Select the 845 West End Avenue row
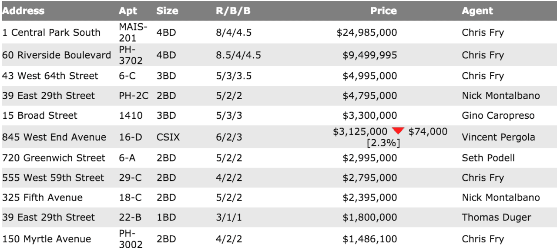Viewport: 557px width, 248px height. (x=278, y=137)
